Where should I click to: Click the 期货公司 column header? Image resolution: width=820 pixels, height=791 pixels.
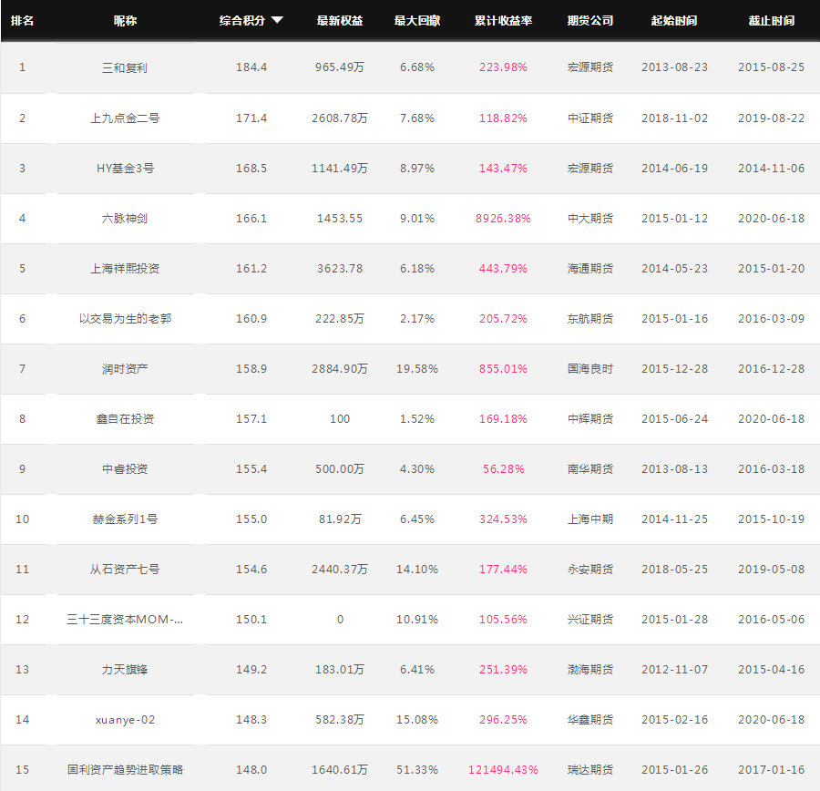590,20
